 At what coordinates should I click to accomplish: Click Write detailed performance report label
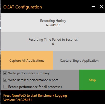33,80
